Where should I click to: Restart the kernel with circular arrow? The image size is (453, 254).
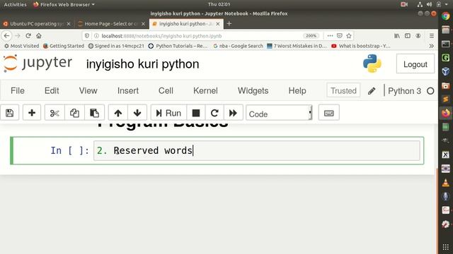click(214, 113)
